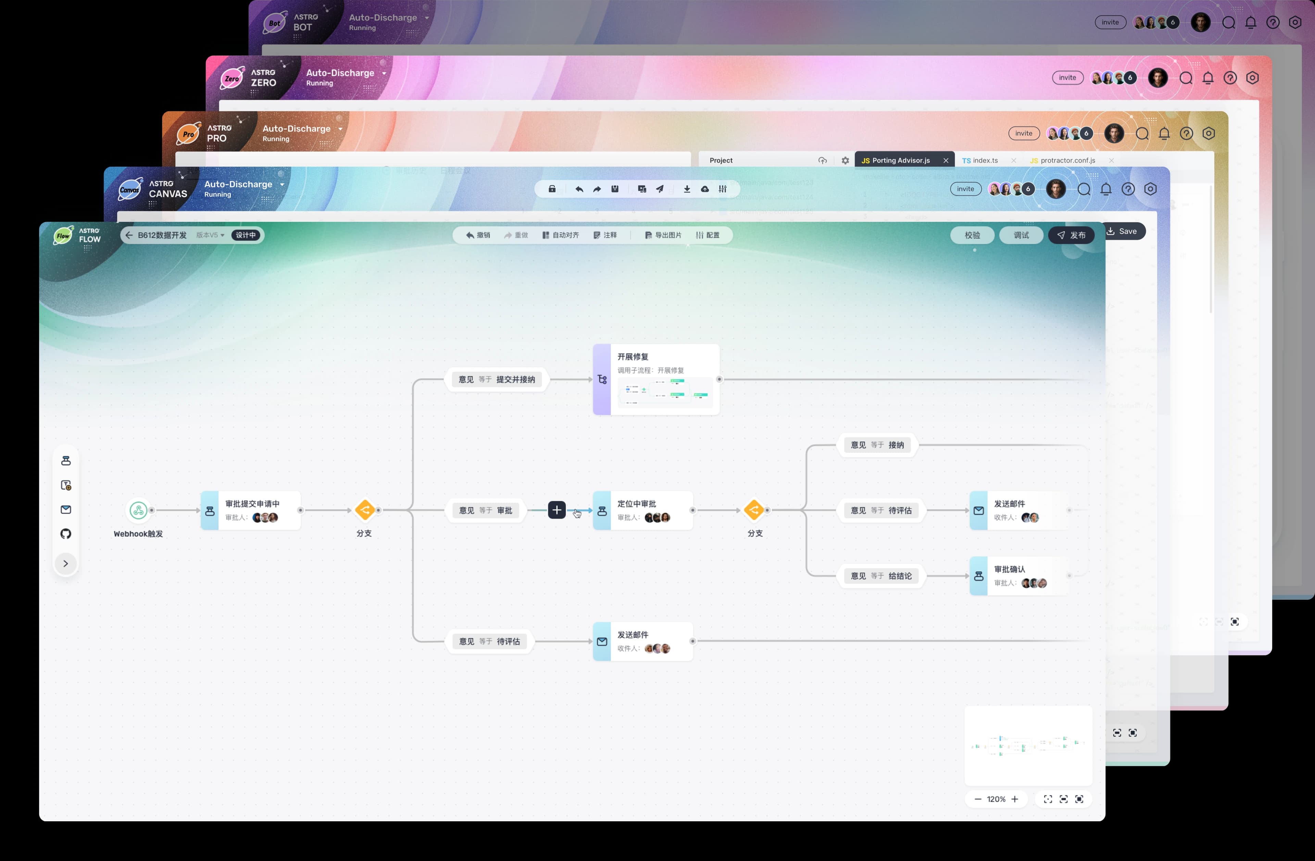Click 导出图片 export image
This screenshot has height=861, width=1315.
tap(663, 235)
